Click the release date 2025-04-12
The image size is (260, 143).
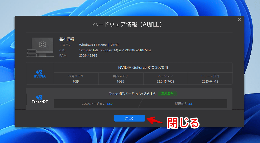coord(210,81)
